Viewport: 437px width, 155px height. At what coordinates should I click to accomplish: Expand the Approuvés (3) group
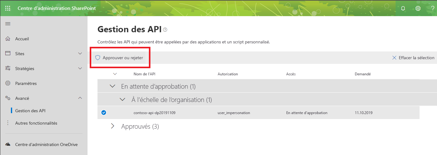(x=113, y=126)
